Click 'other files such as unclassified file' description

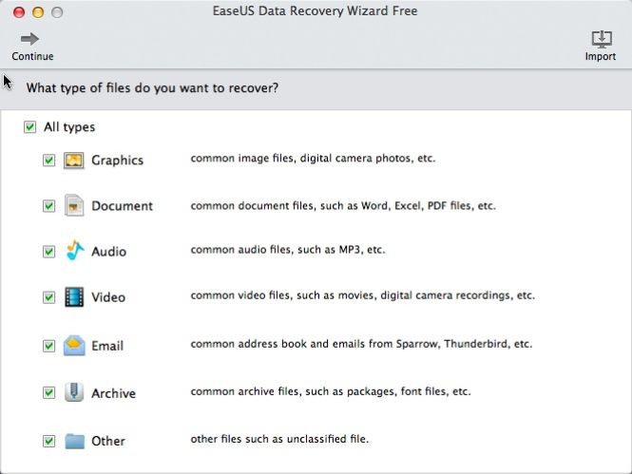pos(279,439)
